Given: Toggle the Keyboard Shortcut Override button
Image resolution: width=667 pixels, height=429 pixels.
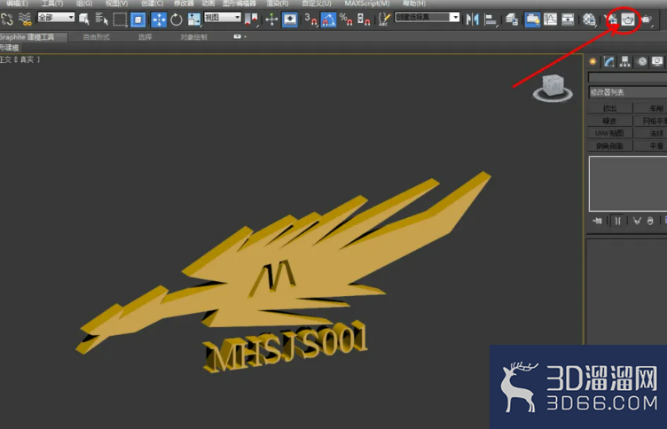Looking at the screenshot, I should click(290, 19).
